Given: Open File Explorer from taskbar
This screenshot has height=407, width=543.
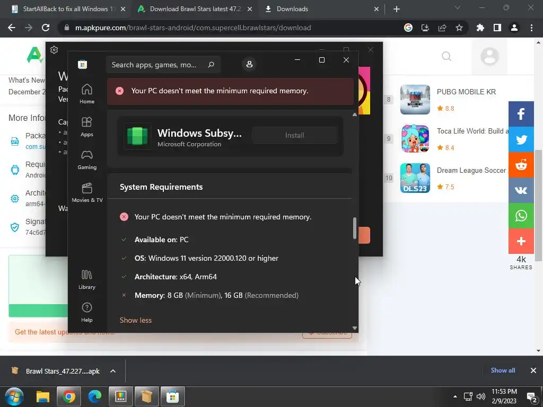Looking at the screenshot, I should point(43,396).
